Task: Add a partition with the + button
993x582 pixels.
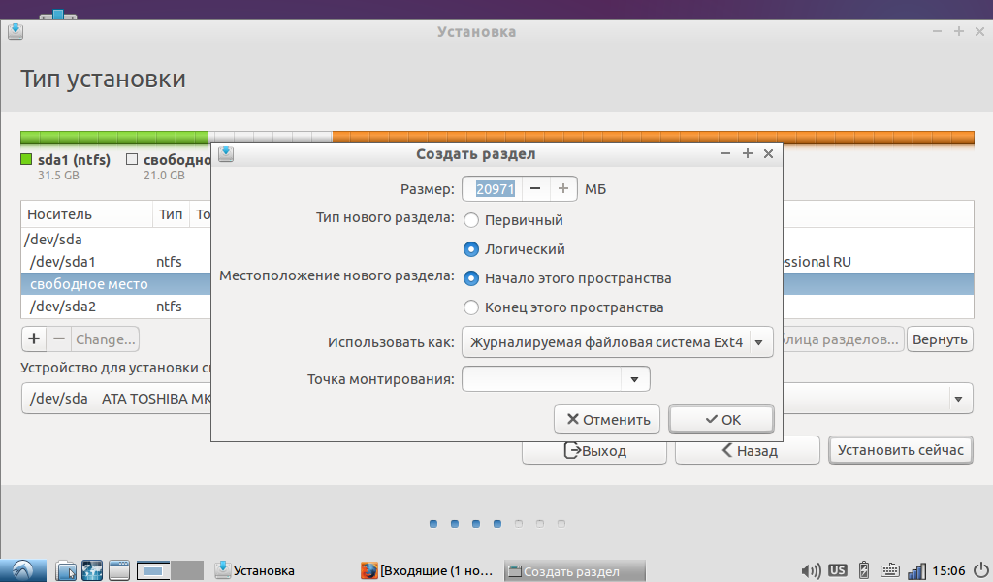Action: click(x=34, y=339)
